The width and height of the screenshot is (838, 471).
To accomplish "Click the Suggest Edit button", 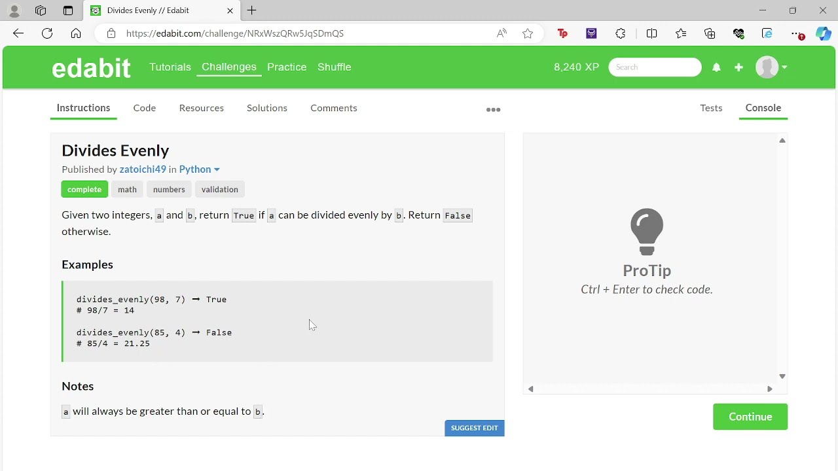I will pos(475,428).
